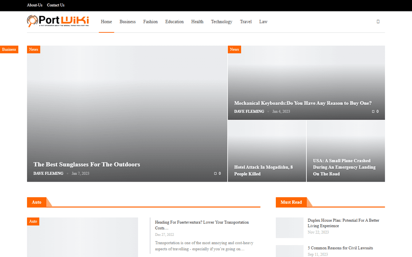Click the Sep 11, 2023 date
Image resolution: width=412 pixels, height=257 pixels.
tap(318, 254)
